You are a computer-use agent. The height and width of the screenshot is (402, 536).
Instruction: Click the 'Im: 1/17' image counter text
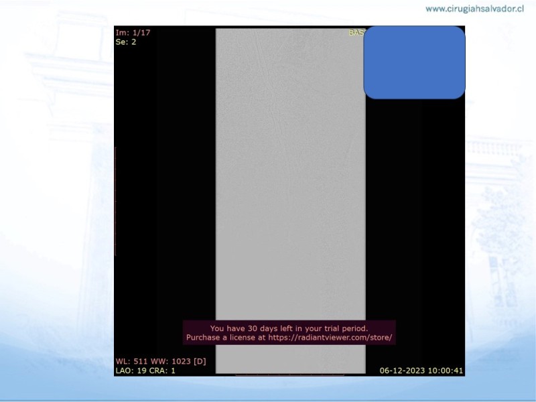point(133,33)
